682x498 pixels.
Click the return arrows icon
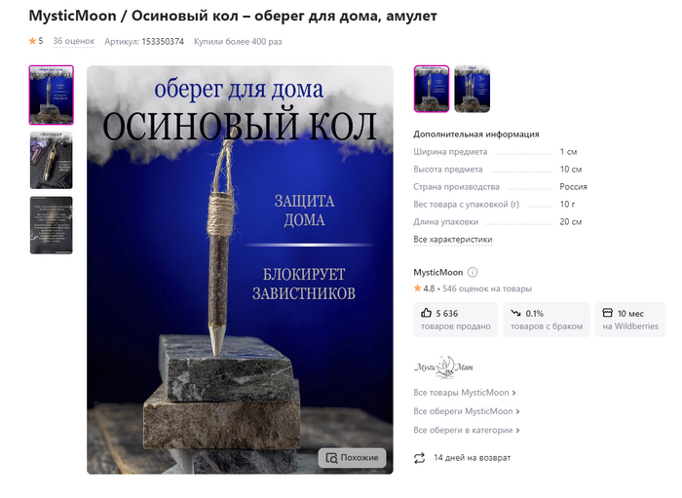pyautogui.click(x=419, y=457)
